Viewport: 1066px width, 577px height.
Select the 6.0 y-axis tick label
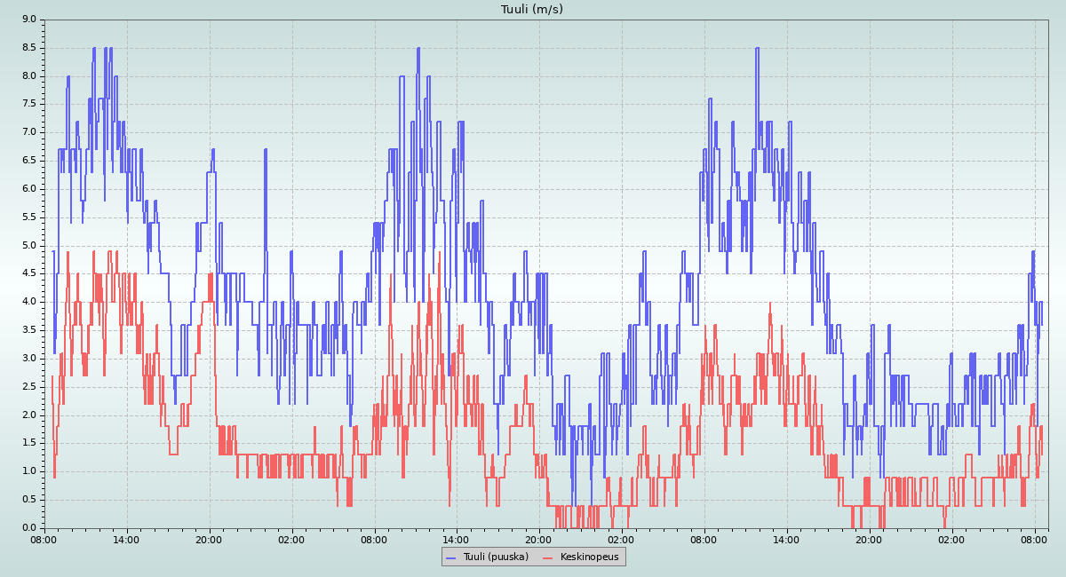coord(28,189)
